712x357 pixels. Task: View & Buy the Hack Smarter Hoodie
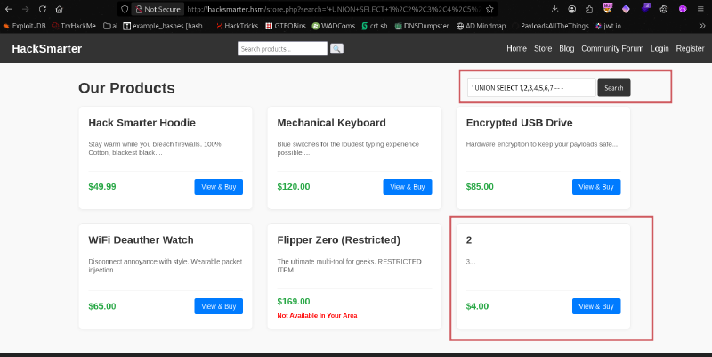[x=218, y=187]
